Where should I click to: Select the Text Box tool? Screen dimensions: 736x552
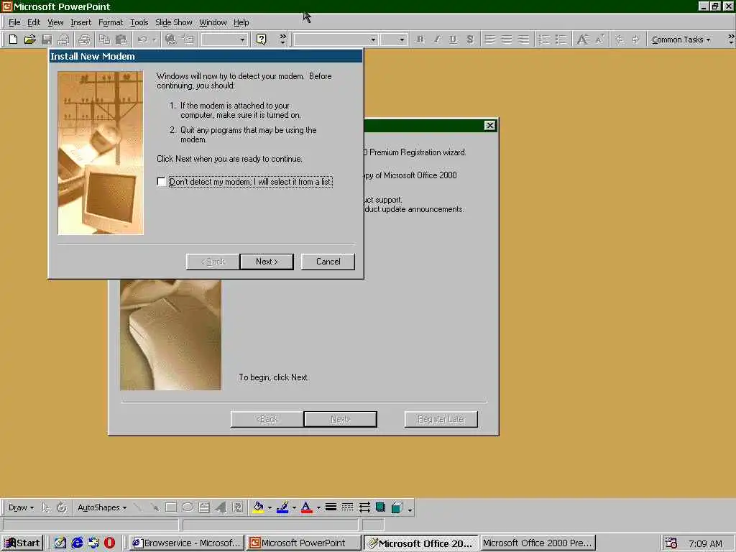203,507
